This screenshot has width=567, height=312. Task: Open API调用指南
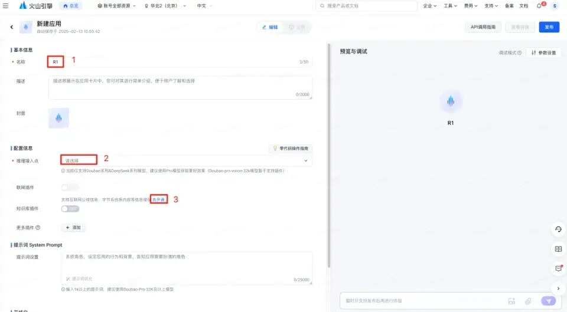click(483, 27)
